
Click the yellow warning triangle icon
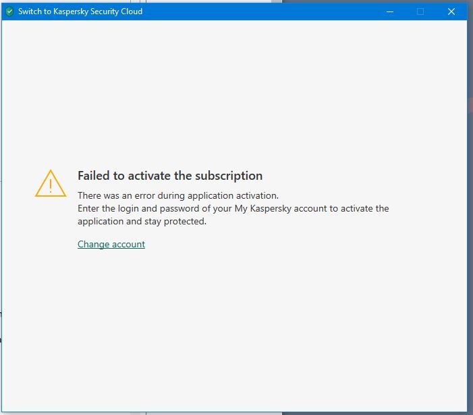click(51, 183)
